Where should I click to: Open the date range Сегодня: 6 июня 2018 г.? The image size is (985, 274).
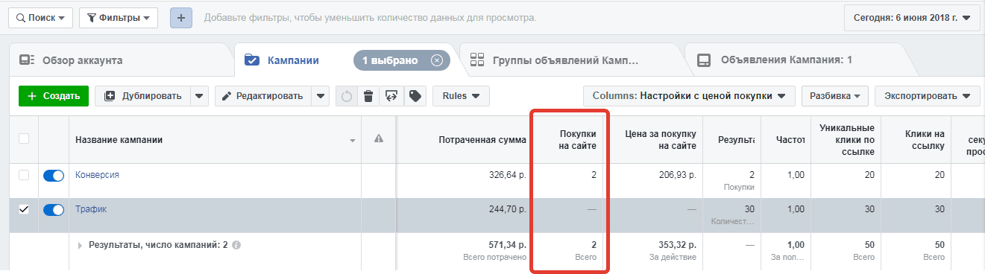click(911, 18)
